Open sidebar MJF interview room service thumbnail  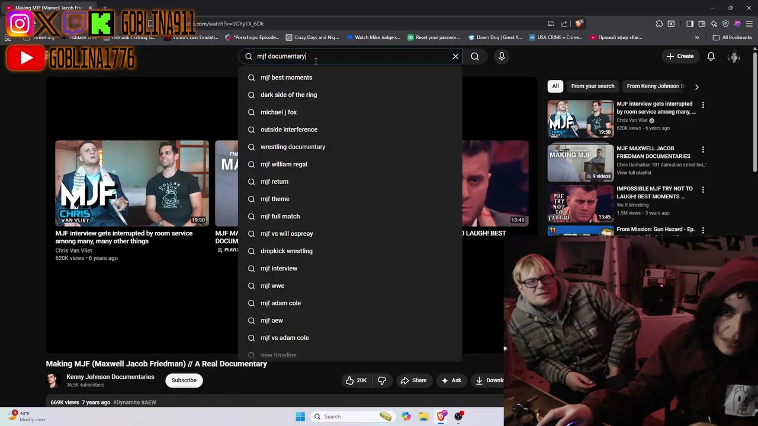point(580,119)
